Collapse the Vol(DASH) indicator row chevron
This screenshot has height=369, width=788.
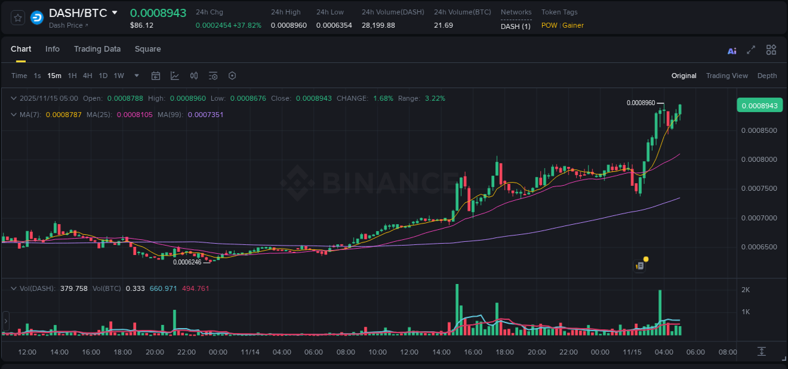coord(14,288)
